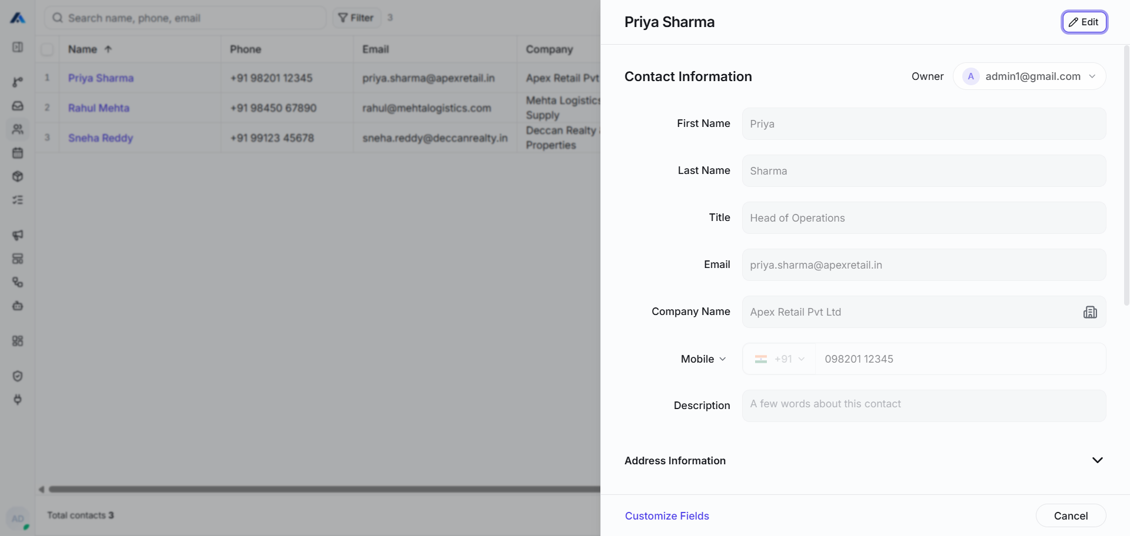1130x536 pixels.
Task: Click the AD user avatar
Action: [x=18, y=518]
